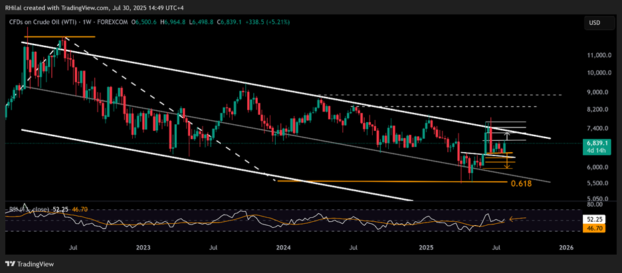622x273 pixels.
Task: Click the close value C6,839.1
Action: pyautogui.click(x=228, y=22)
